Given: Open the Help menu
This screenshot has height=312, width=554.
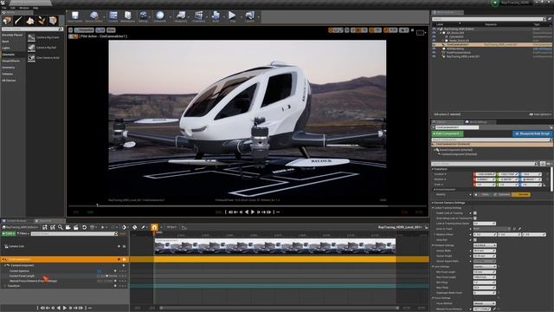Looking at the screenshot, I should [x=35, y=8].
